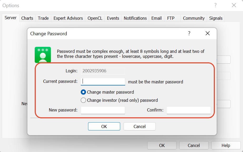Screen dimensions: 243x152
Task: Cancel the Change Password dialog
Action: [140, 126]
